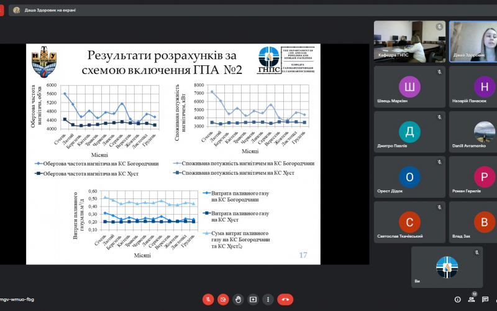Click muted mic icon on Орест Дідок tile
Screen dimensions: 497x311
click(x=439, y=162)
